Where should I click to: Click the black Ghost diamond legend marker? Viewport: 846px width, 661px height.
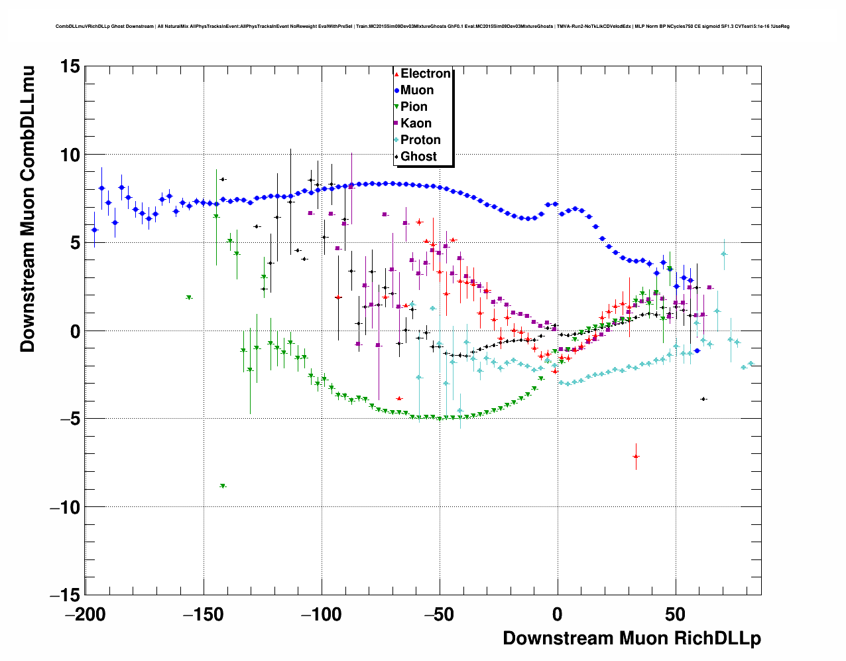tap(396, 157)
